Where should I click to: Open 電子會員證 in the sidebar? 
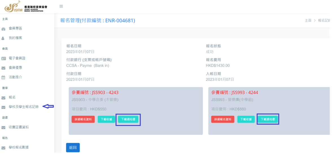[x=17, y=58]
